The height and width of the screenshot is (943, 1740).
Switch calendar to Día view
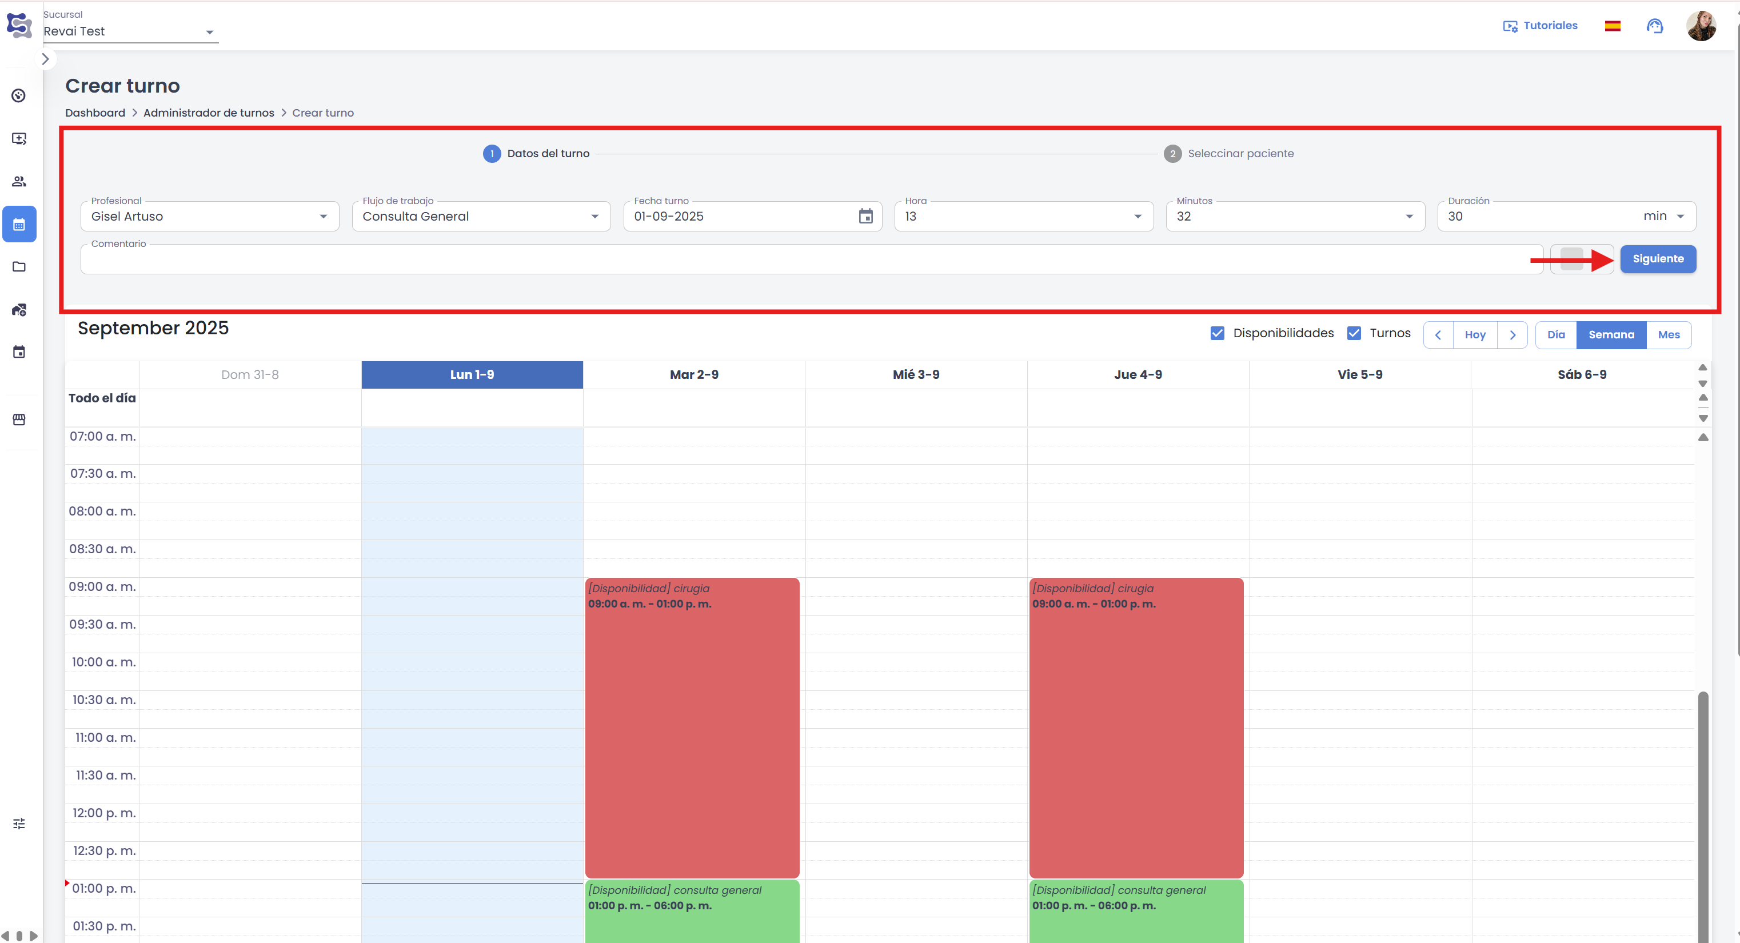(1555, 334)
